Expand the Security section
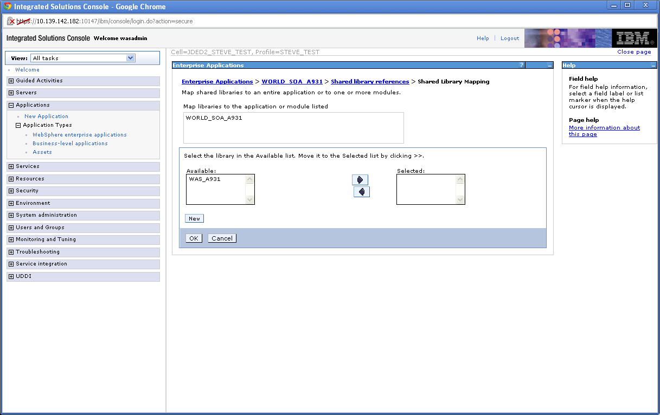660x415 pixels. tap(11, 191)
